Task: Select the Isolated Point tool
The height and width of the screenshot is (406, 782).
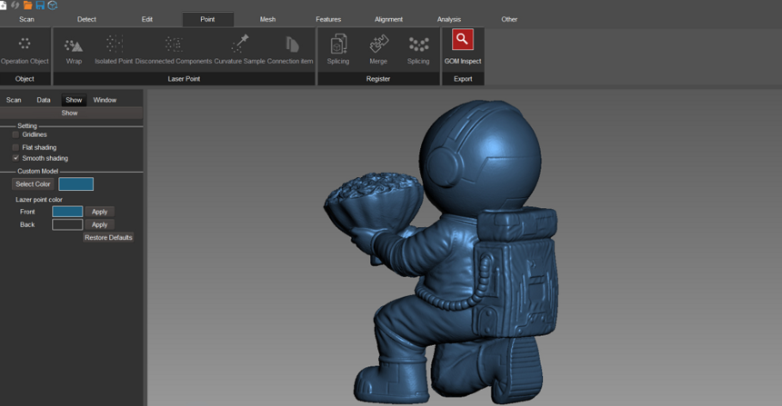Action: point(114,50)
